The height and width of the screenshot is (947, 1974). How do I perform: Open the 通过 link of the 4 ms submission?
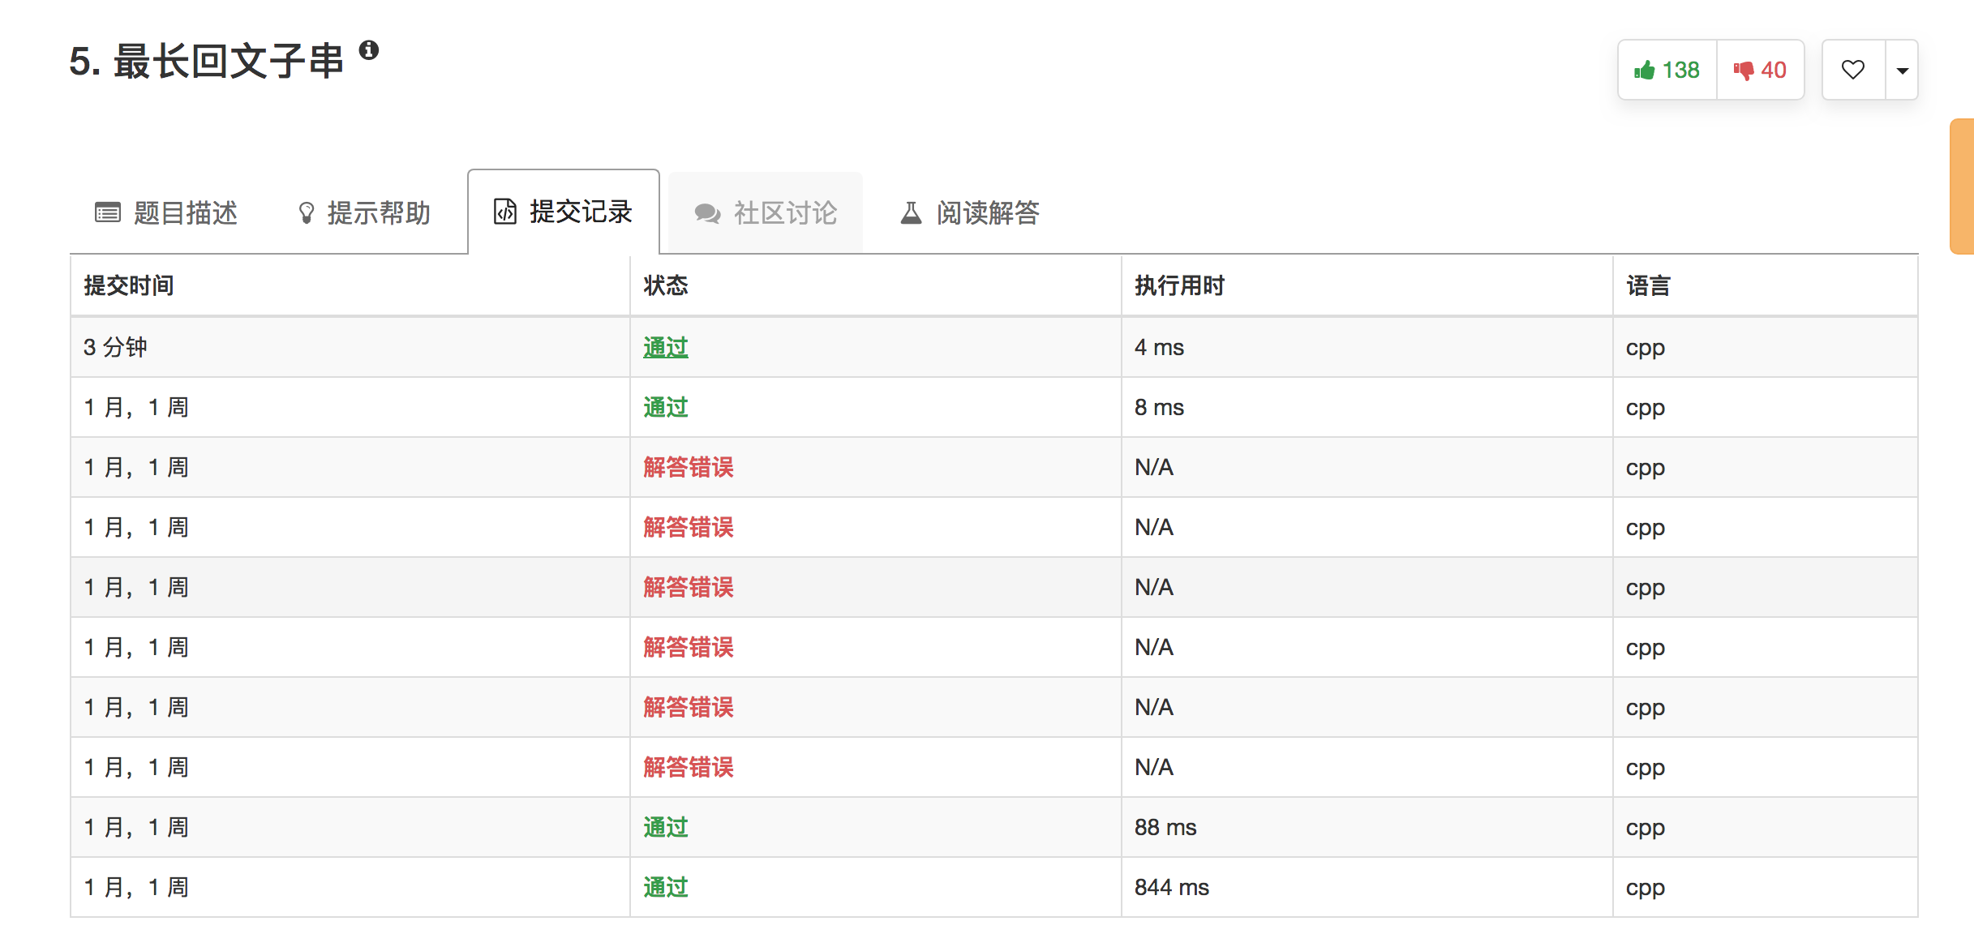[664, 346]
